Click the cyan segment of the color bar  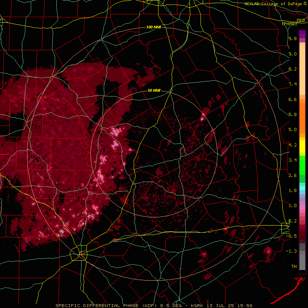302,188
